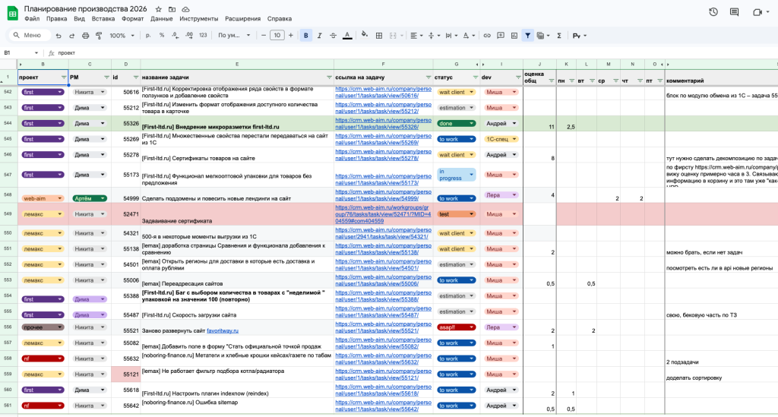Apply percent format

click(x=162, y=36)
